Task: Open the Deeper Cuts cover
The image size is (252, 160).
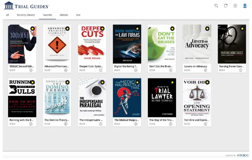Action: click(x=92, y=44)
